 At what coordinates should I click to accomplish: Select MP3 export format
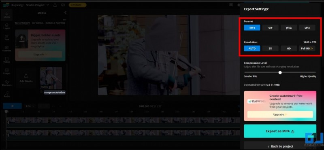coord(307,27)
